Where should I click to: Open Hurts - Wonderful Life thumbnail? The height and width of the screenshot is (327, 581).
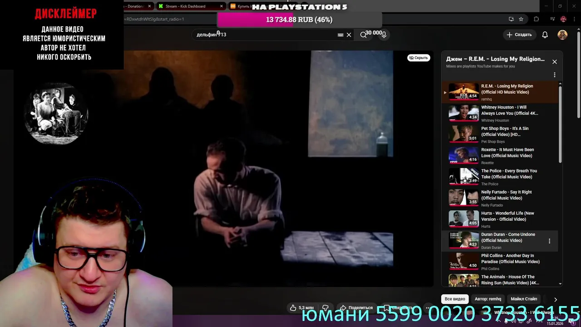[x=463, y=218]
